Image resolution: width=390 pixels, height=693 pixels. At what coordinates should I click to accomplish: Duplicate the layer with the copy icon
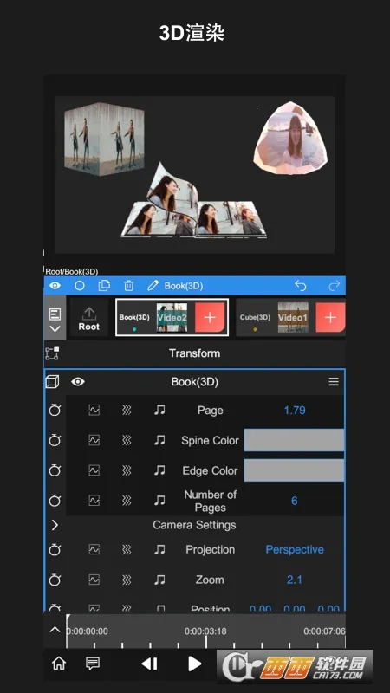(104, 286)
